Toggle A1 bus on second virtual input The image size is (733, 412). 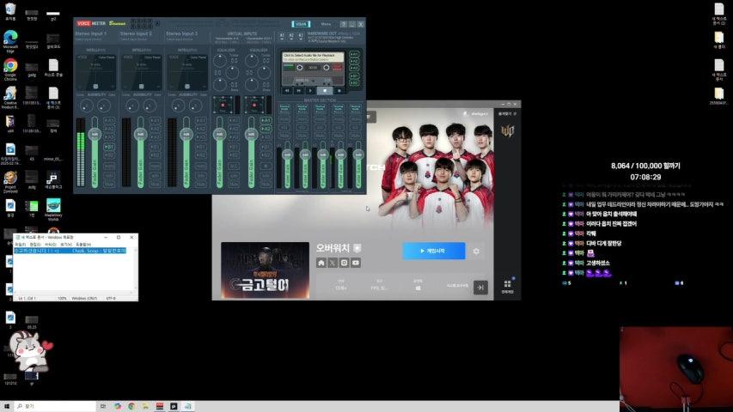(x=265, y=120)
